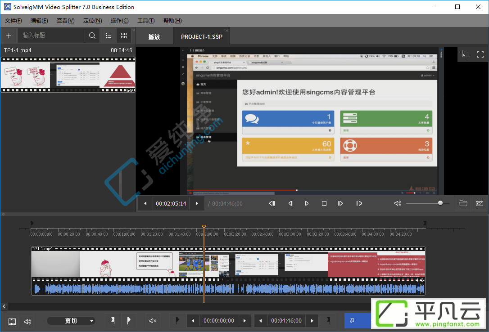Select TP1-1.mp4 thumbnail in media library
The image size is (489, 332).
pos(68,75)
